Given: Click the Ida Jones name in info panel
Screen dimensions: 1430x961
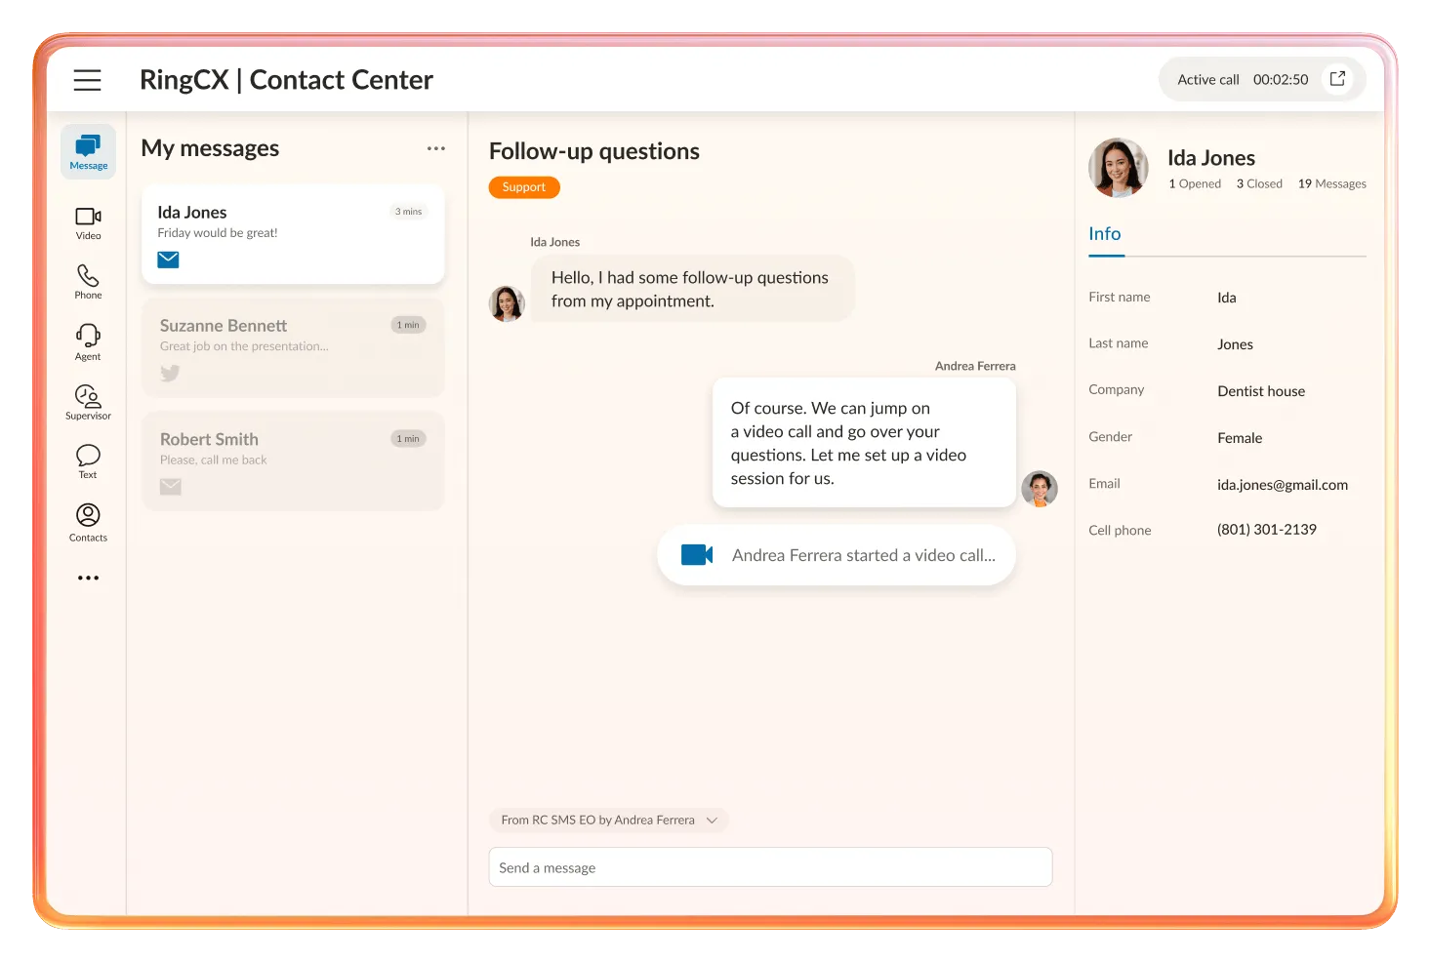Looking at the screenshot, I should point(1211,158).
